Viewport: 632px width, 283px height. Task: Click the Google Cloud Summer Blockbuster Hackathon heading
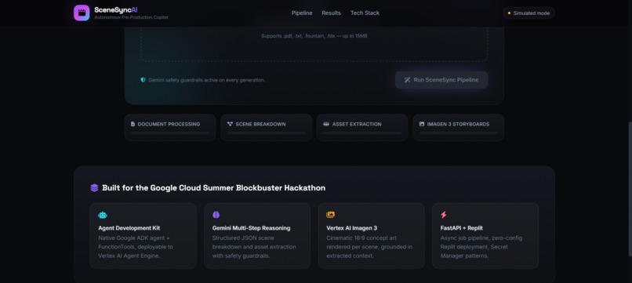coord(213,188)
